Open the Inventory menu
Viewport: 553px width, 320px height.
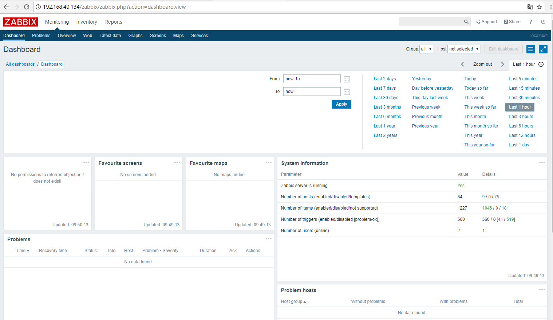(87, 22)
